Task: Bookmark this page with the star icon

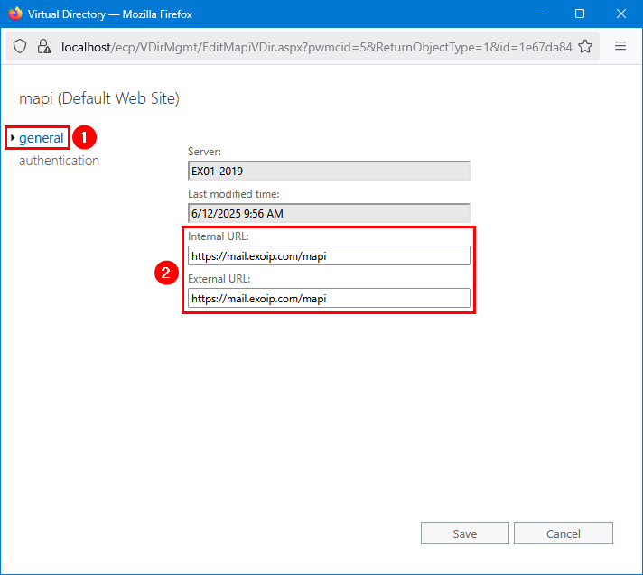Action: point(585,47)
